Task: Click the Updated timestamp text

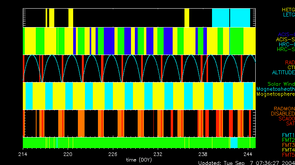Action: point(246,163)
